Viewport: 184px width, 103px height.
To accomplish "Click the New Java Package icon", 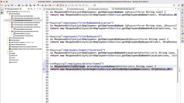I will tap(43, 5).
